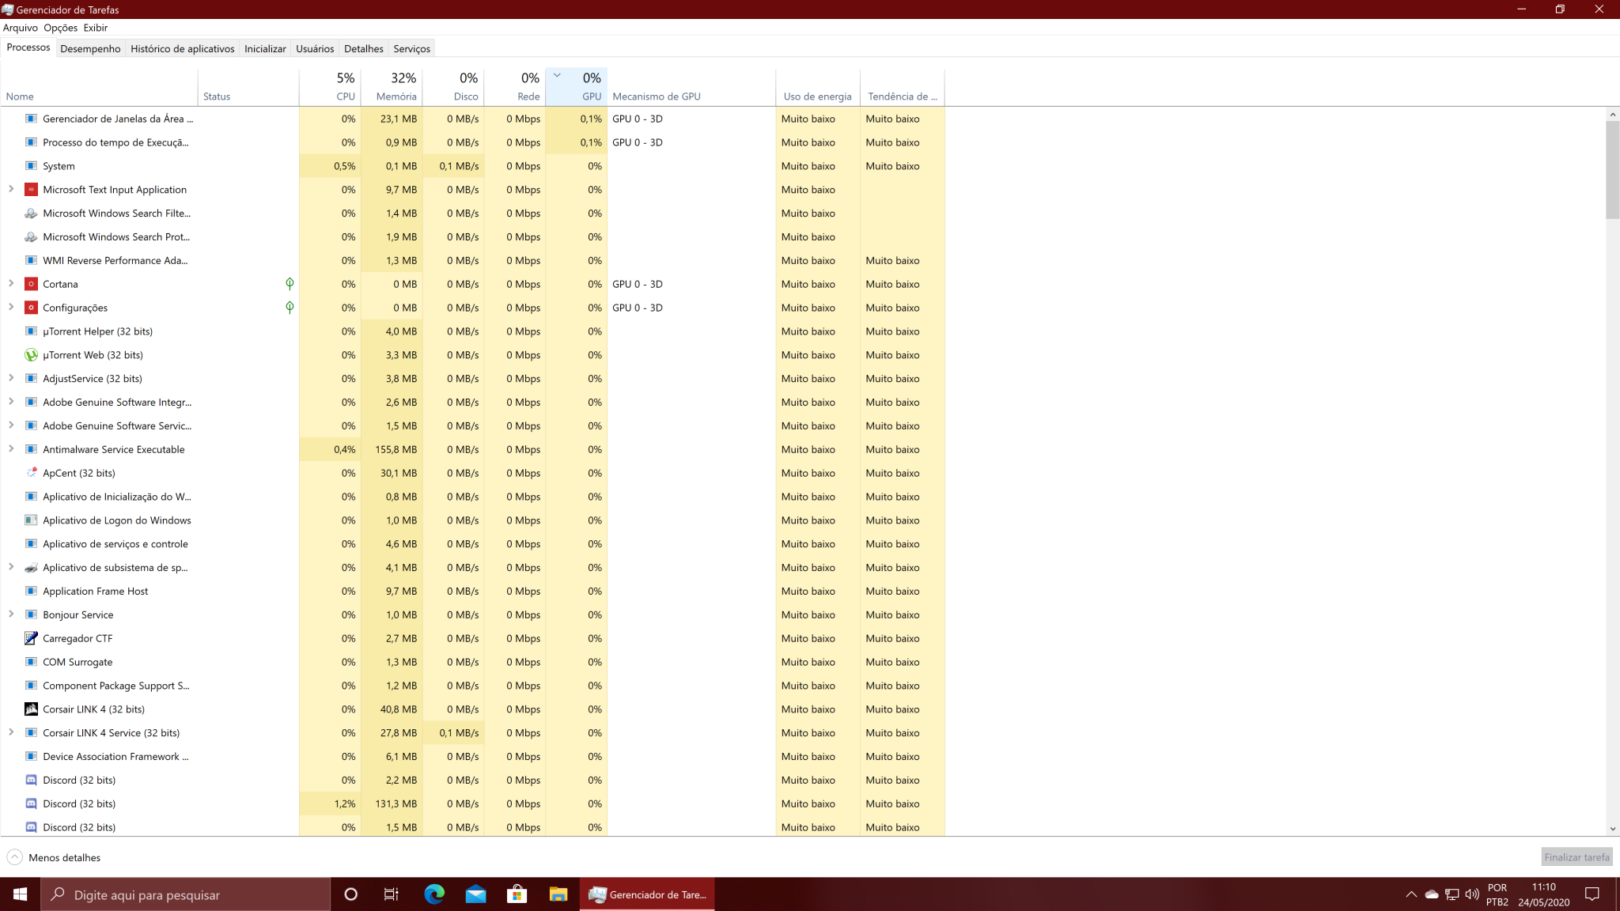Click the Microsoft Windows Search Filter icon
This screenshot has width=1620, height=911.
tap(31, 214)
